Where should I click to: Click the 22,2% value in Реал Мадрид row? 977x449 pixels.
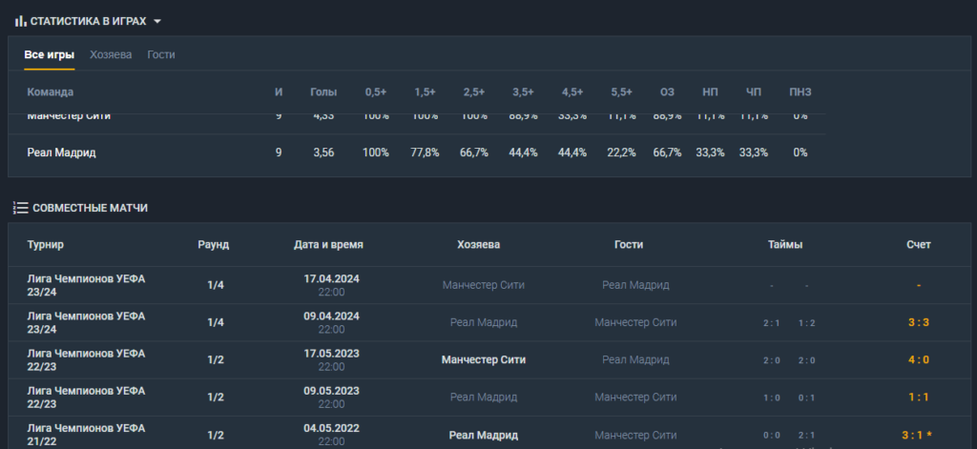click(622, 153)
